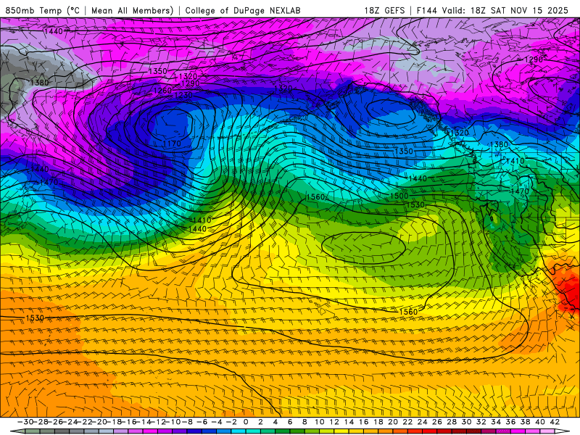Click the -8 colorbar tick label

pyautogui.click(x=188, y=422)
